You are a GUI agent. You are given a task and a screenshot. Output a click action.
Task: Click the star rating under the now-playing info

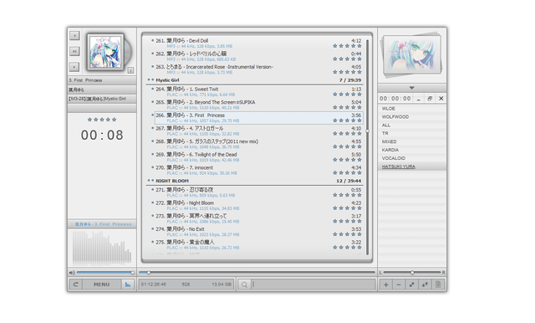pos(102,120)
